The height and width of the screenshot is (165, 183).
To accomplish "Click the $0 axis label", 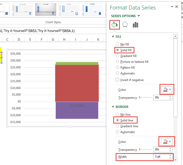I will [19, 101].
